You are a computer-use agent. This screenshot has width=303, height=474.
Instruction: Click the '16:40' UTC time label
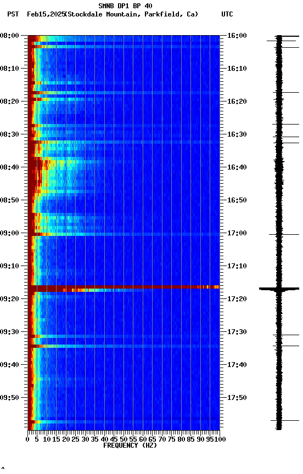pos(237,167)
